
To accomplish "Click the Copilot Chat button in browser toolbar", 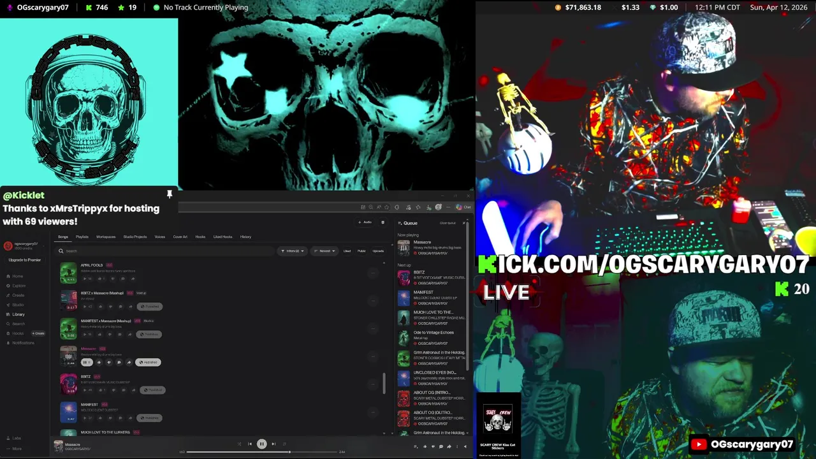I will (463, 207).
